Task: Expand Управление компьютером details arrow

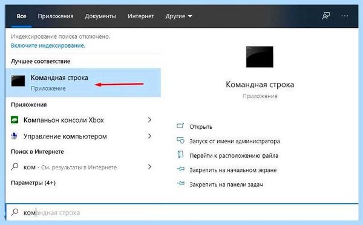Action: click(149, 136)
